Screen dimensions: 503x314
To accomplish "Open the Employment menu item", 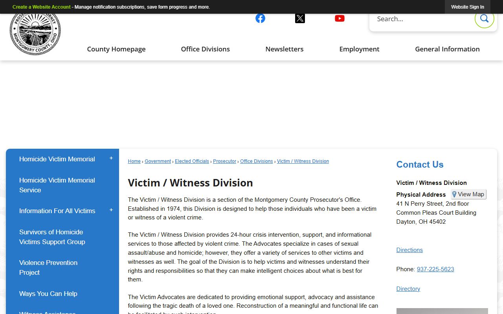I will (359, 49).
